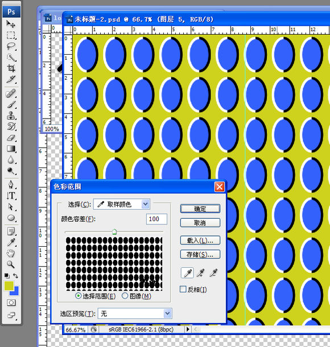Select the Notes tool
This screenshot has width=330, height=347.
(11, 232)
